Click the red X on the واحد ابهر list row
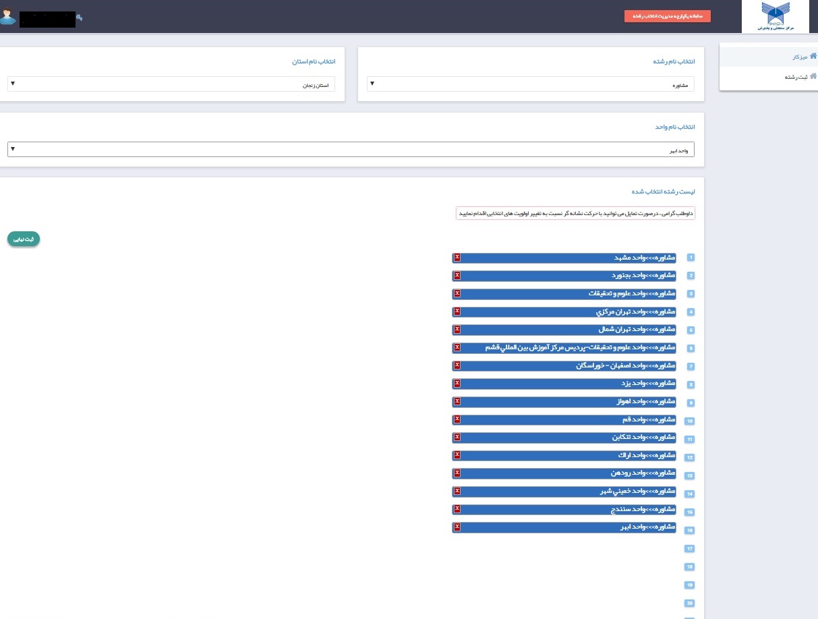Viewport: 818px width, 619px height. [x=457, y=527]
